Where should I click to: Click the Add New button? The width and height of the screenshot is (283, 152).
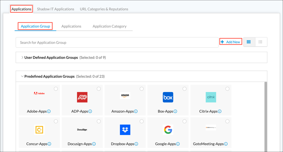click(x=231, y=42)
